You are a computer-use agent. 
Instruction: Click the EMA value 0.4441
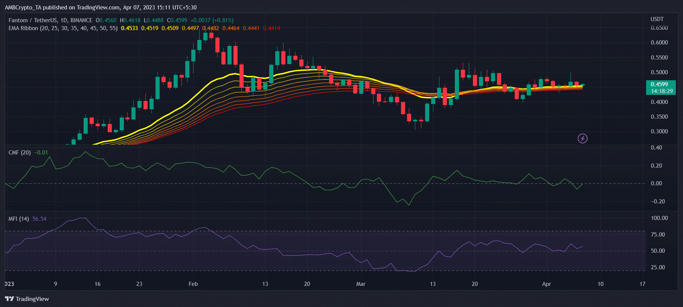click(x=251, y=28)
